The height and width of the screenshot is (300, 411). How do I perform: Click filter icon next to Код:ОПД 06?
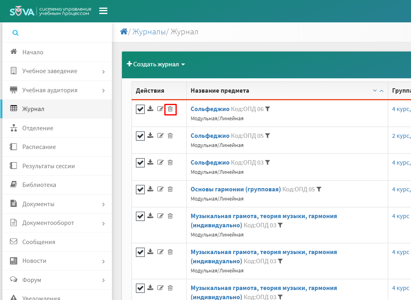click(x=267, y=109)
